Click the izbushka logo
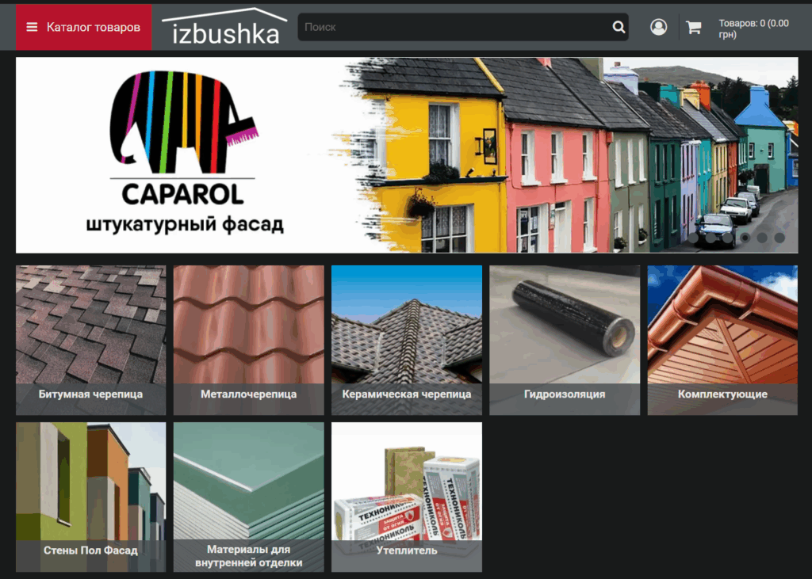This screenshot has width=812, height=579. coord(224,27)
